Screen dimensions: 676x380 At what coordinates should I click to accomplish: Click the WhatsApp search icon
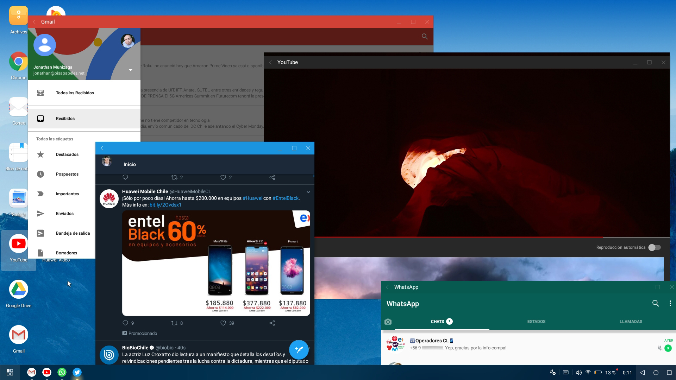[655, 303]
